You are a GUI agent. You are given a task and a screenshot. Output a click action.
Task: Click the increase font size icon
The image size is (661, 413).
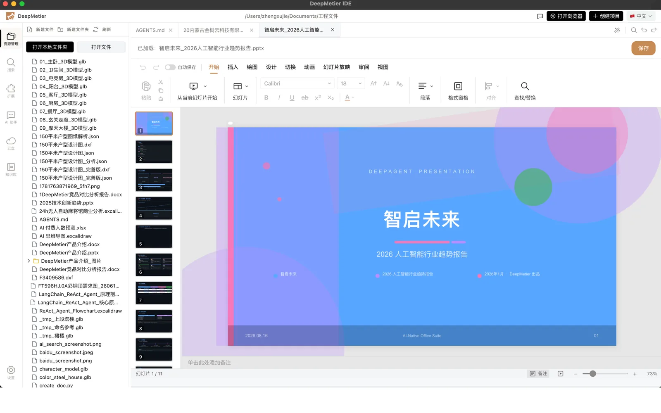coord(373,83)
